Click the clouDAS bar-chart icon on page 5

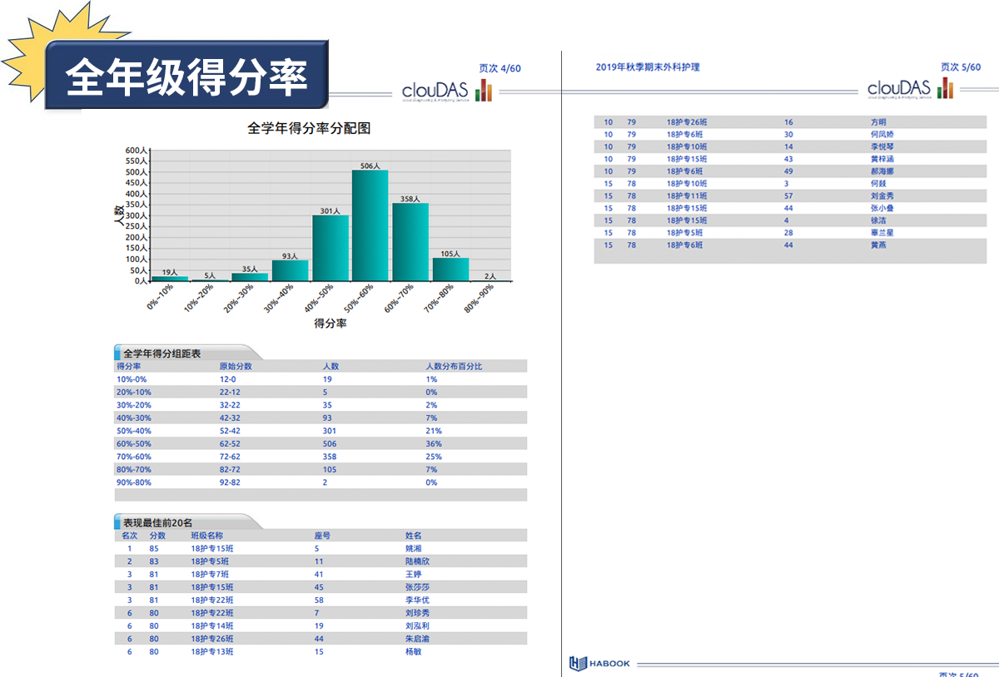pos(945,88)
